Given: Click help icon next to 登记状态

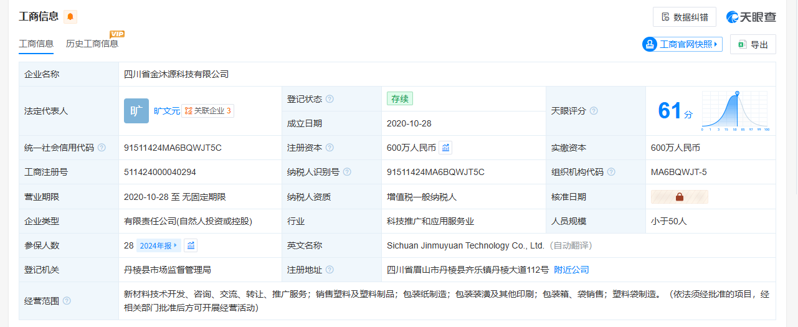Looking at the screenshot, I should (330, 99).
